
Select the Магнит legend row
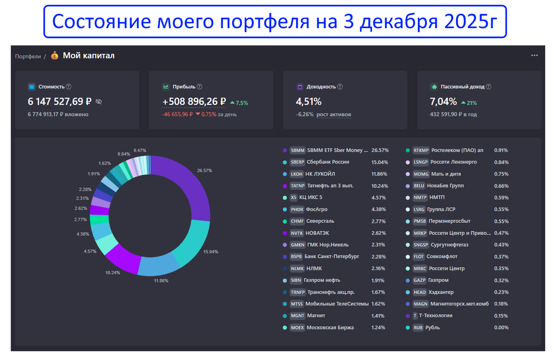click(x=336, y=316)
